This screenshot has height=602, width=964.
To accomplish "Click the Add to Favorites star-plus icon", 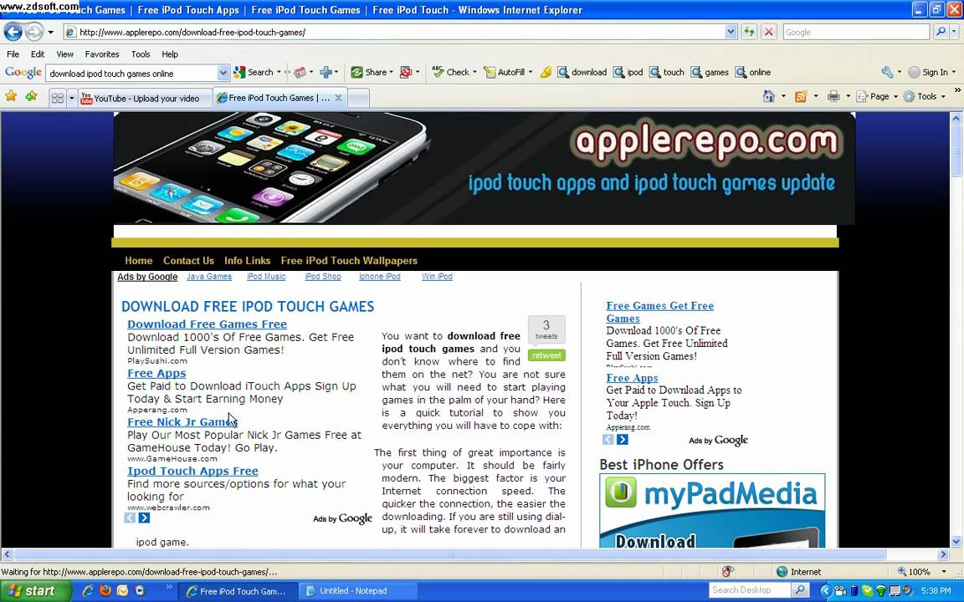I will click(31, 96).
